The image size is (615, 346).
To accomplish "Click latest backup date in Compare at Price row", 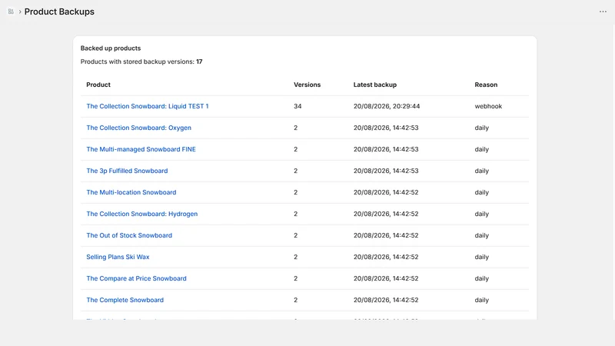I will 386,278.
